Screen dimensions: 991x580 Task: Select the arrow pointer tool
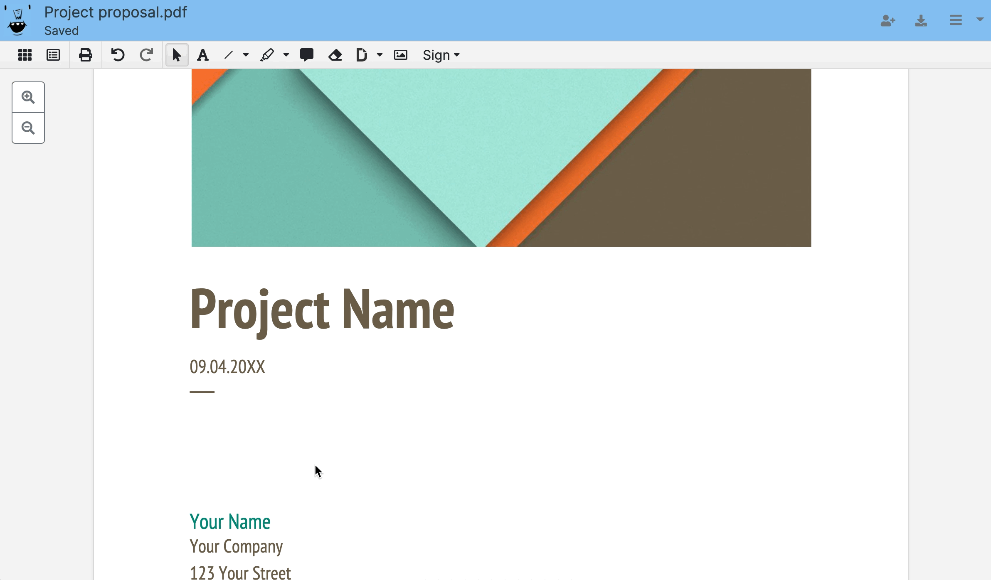pyautogui.click(x=177, y=55)
